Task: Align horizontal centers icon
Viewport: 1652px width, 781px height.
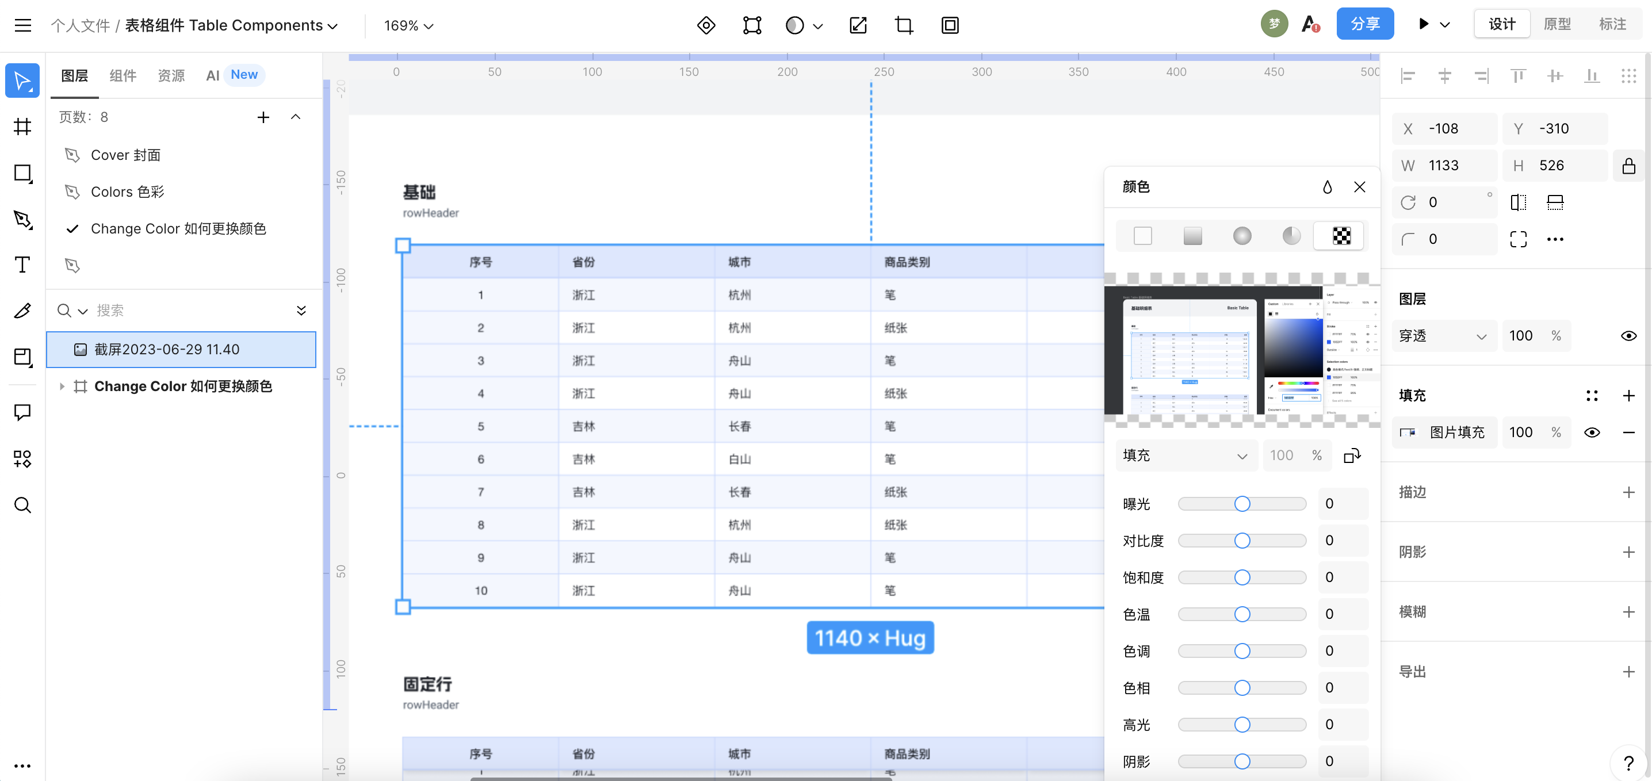Action: 1445,77
